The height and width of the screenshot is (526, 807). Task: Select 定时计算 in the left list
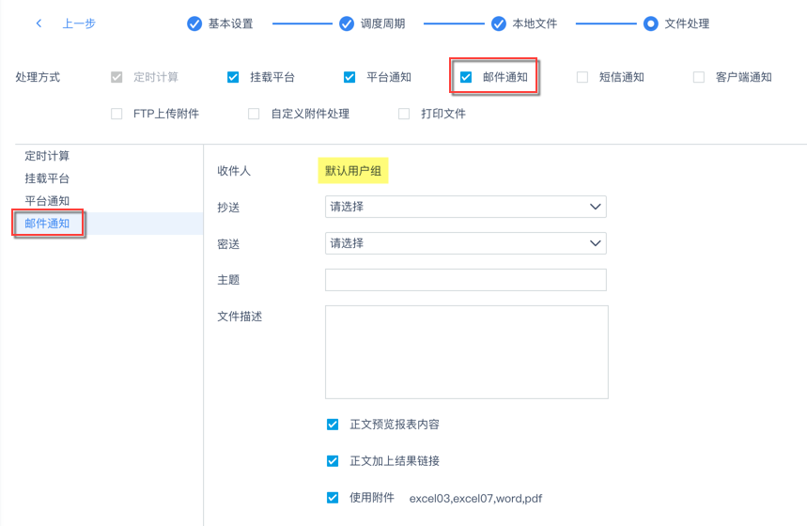(x=47, y=156)
